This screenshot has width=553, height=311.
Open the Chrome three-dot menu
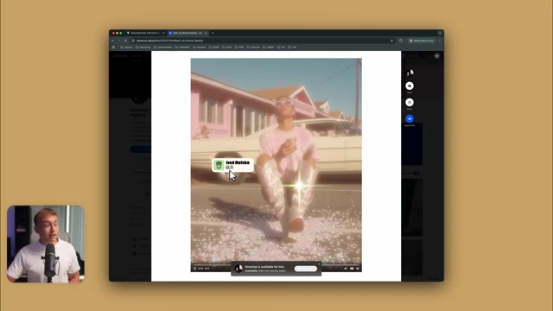click(440, 41)
